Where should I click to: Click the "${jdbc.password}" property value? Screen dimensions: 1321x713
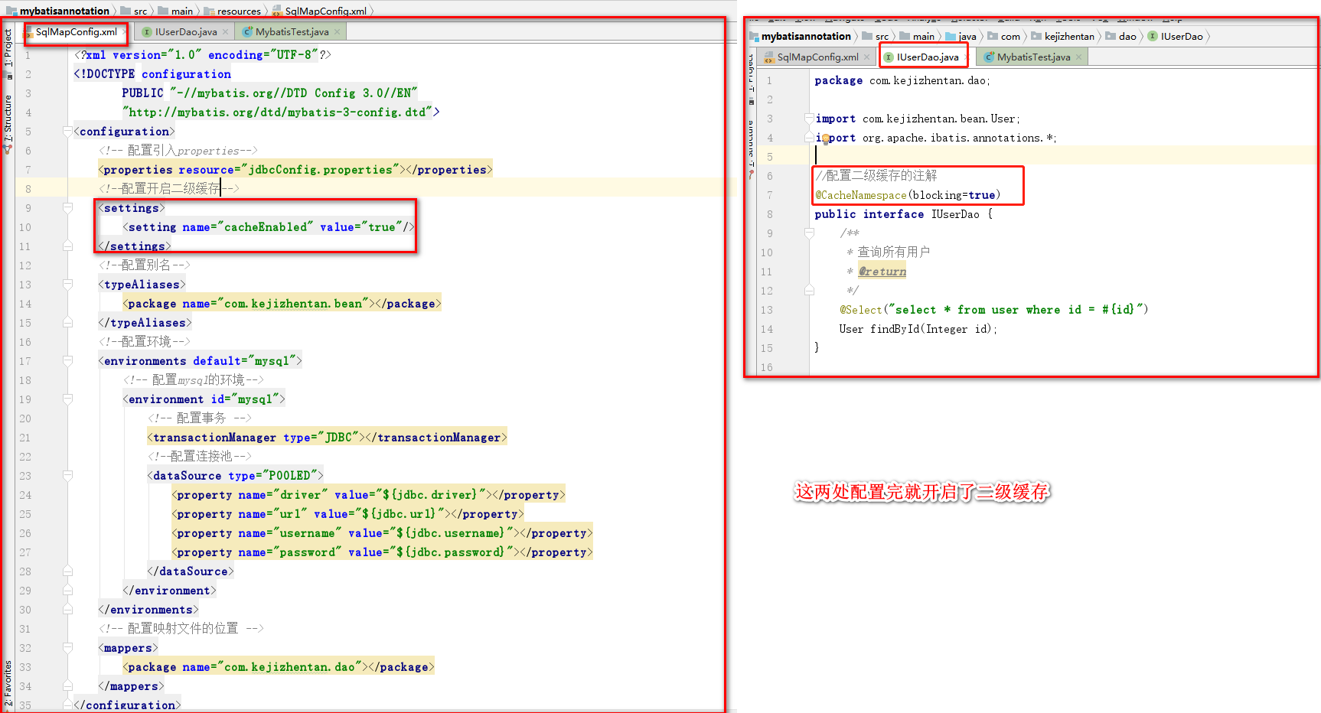451,552
